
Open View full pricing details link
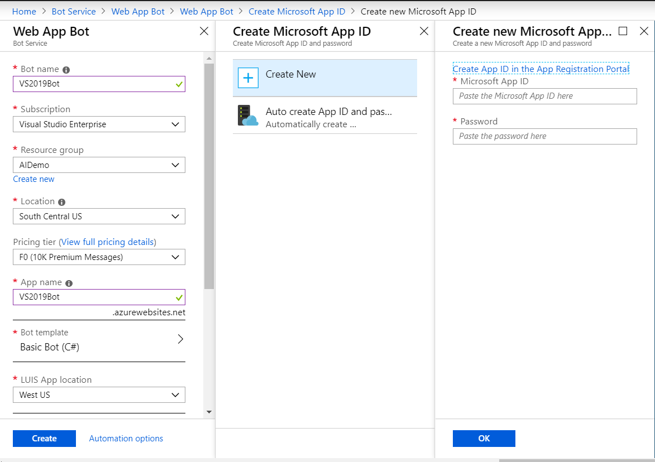[107, 242]
